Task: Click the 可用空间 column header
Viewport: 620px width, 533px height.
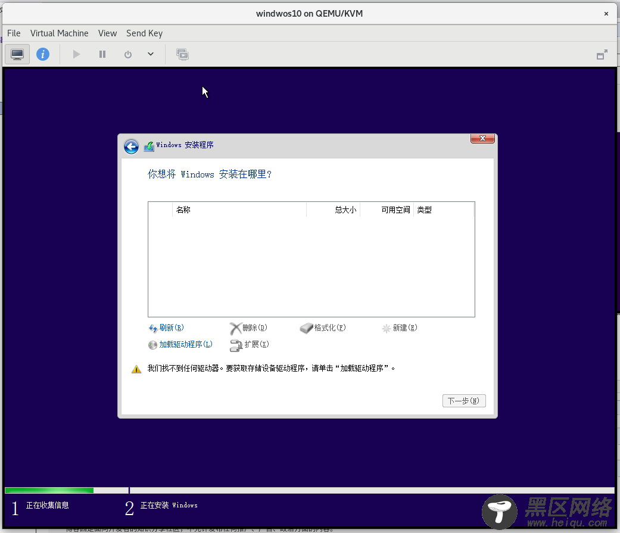Action: point(387,210)
